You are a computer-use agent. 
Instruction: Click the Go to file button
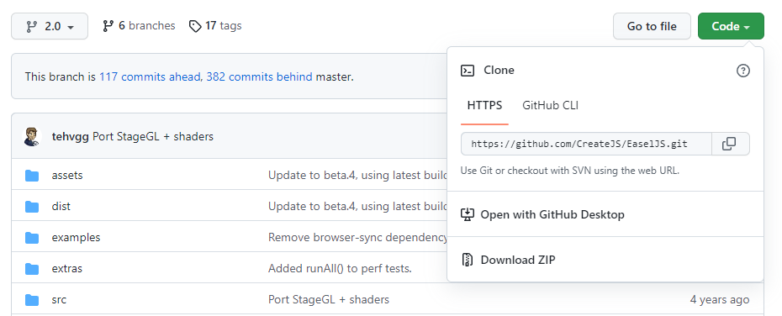click(x=652, y=26)
